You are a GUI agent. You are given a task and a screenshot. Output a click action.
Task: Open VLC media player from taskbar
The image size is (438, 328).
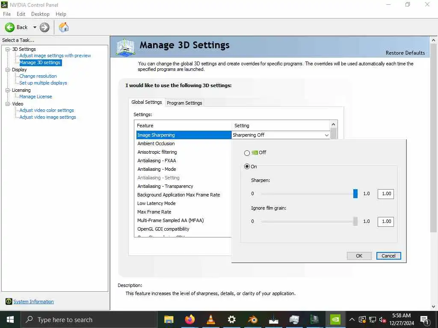click(x=210, y=319)
